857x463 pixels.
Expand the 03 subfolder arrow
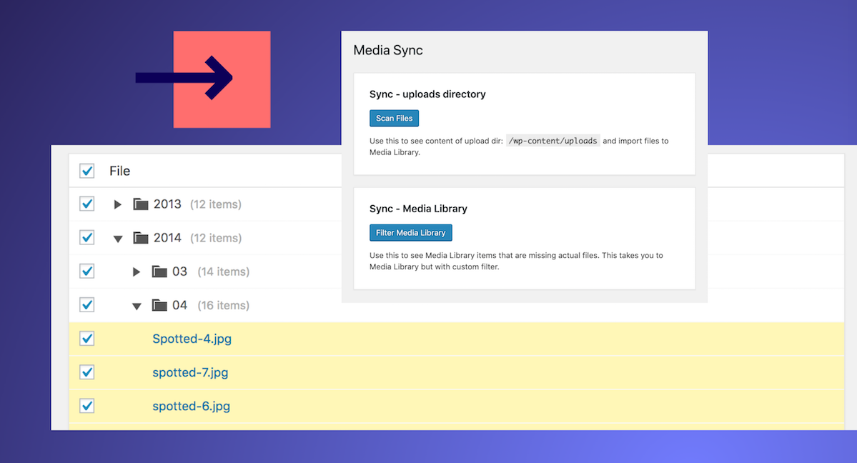(137, 272)
